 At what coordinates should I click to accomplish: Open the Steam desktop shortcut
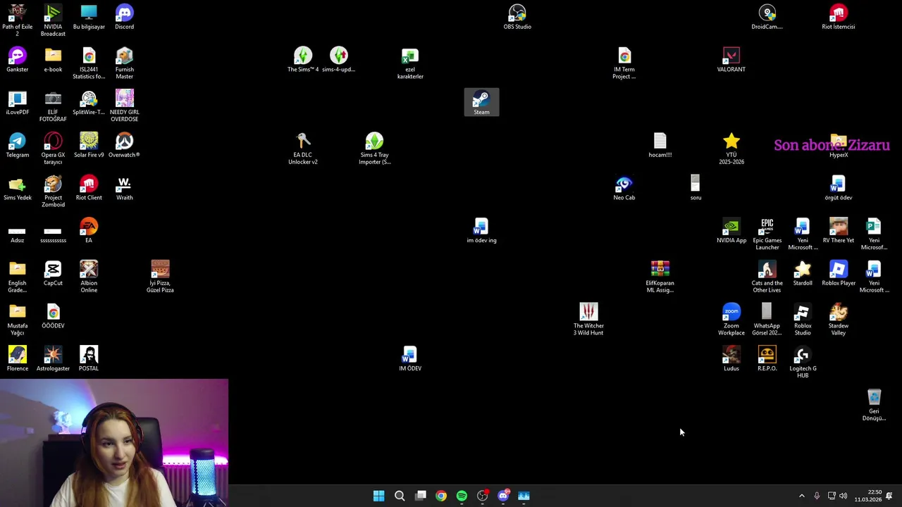pos(481,102)
